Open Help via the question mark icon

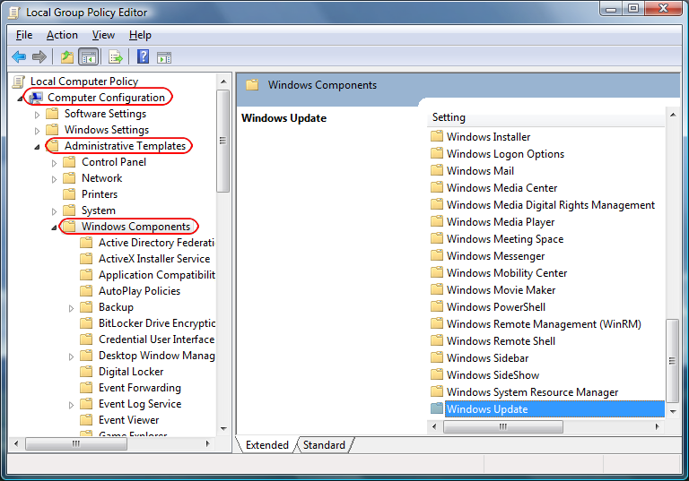point(143,56)
